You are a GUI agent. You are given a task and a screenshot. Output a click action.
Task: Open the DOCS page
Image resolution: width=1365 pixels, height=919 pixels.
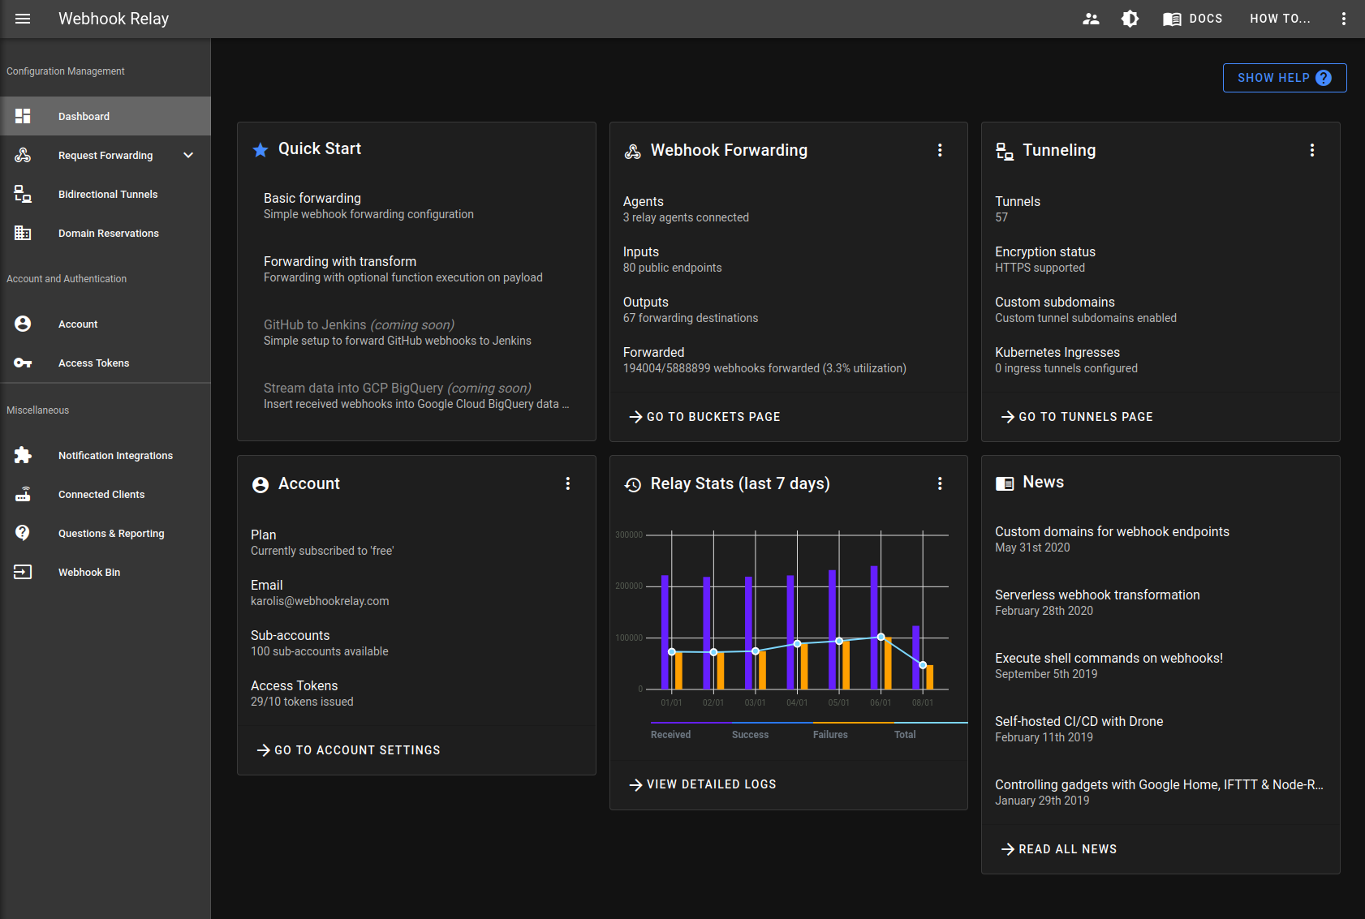point(1192,18)
